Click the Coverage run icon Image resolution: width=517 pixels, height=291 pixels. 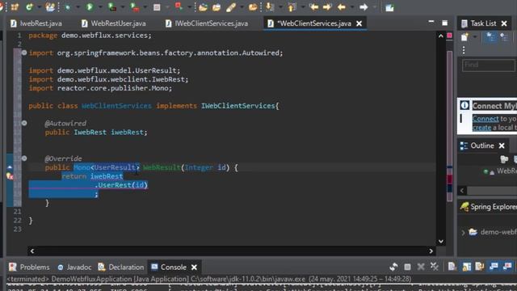pos(112,7)
